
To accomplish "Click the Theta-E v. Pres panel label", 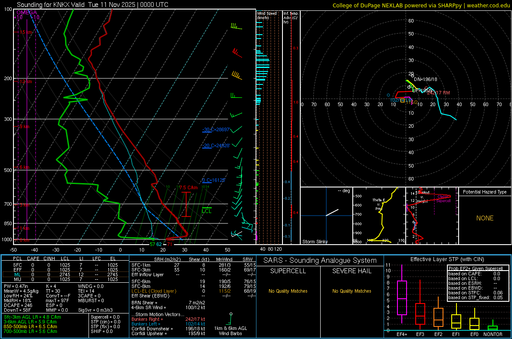I will pos(378,204).
